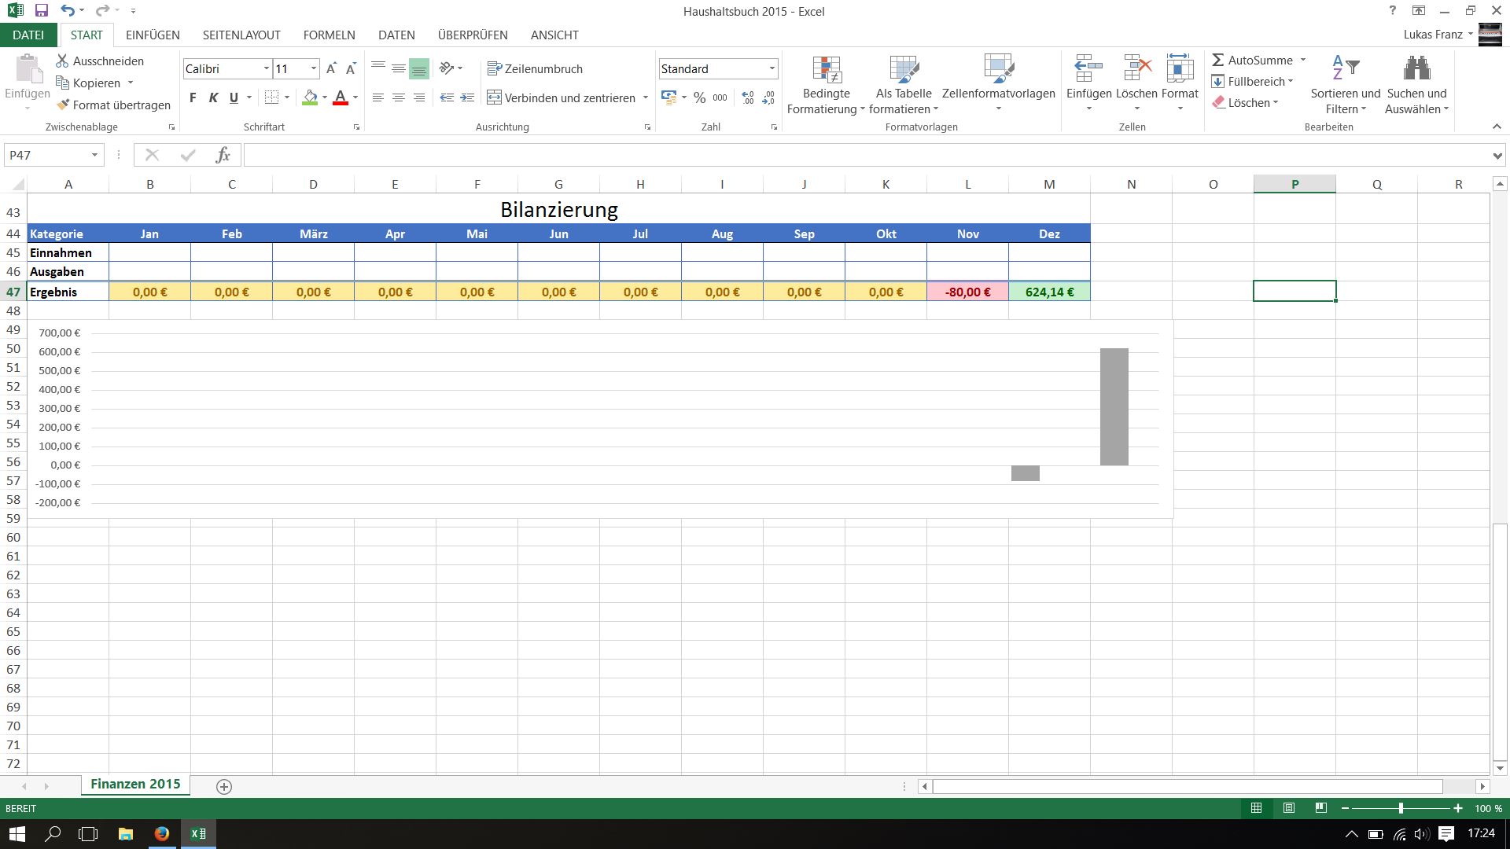
Task: Click the Zeilenumbruch wrap text icon
Action: pos(494,68)
